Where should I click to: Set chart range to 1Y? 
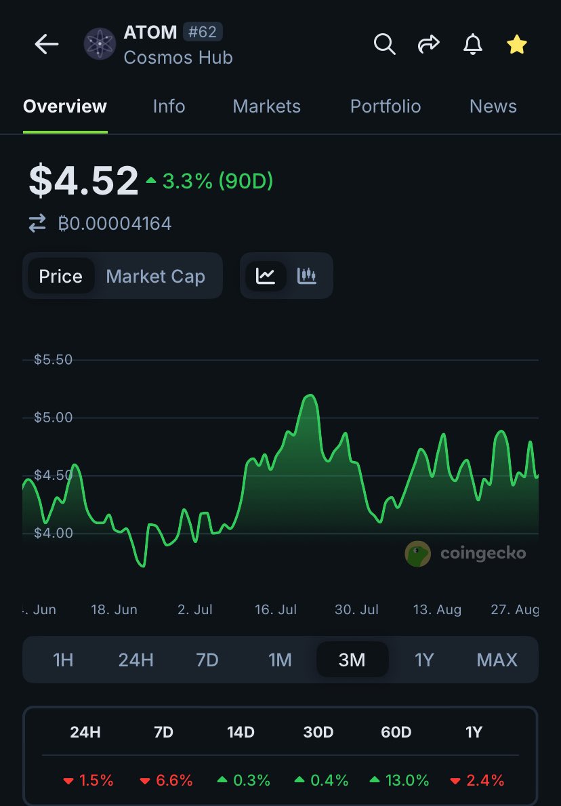[424, 660]
